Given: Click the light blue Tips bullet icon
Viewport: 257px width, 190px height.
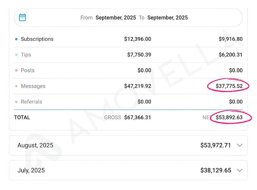Looking at the screenshot, I should (x=17, y=55).
